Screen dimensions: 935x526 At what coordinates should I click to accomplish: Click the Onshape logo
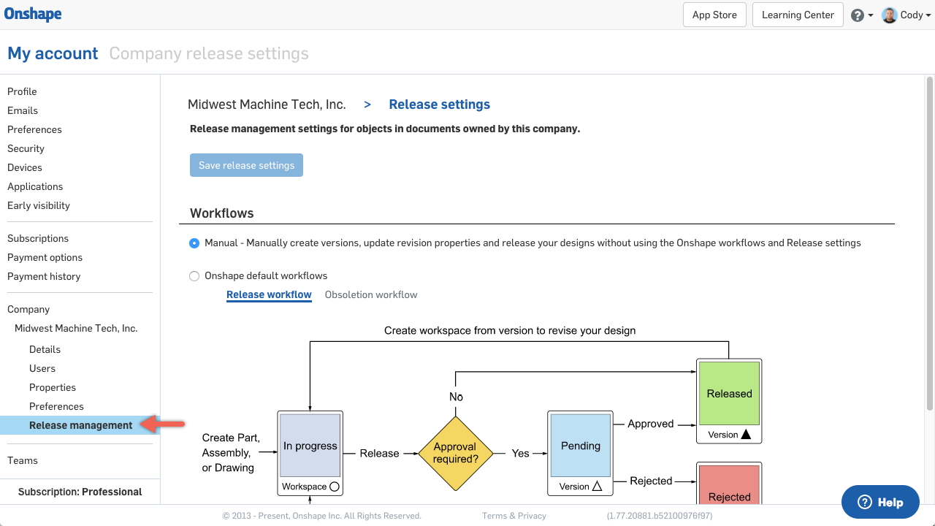click(x=33, y=14)
